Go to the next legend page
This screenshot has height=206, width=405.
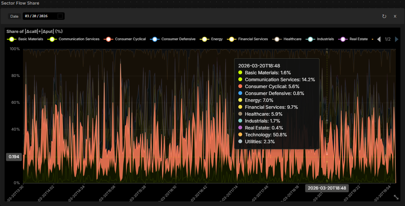click(x=397, y=39)
